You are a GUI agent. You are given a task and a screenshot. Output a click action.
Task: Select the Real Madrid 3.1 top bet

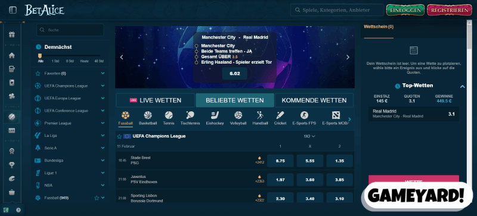point(414,114)
